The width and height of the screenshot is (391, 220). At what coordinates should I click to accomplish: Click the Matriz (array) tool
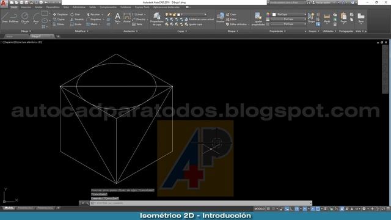pyautogui.click(x=92, y=24)
